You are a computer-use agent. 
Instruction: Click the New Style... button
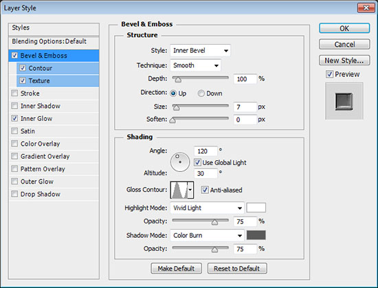tap(344, 60)
